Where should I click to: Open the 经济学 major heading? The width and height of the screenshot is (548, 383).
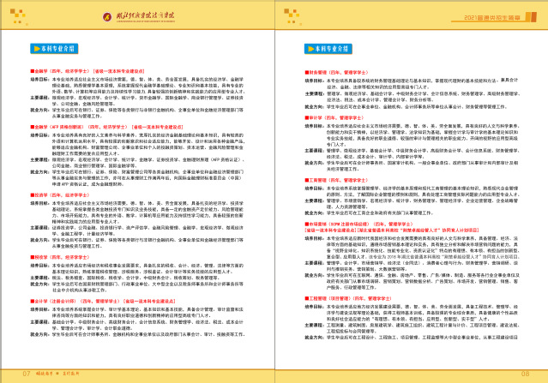[43, 194]
